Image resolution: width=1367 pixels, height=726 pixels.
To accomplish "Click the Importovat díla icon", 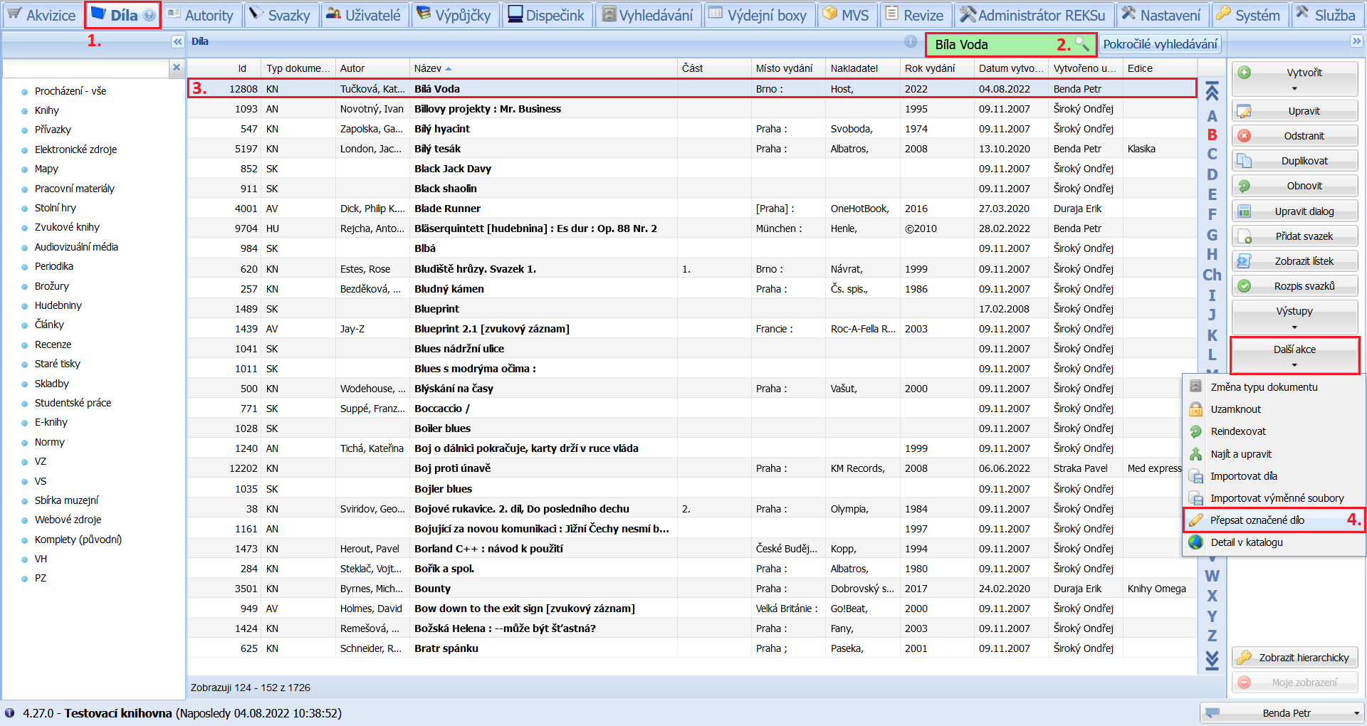I will coord(1196,476).
